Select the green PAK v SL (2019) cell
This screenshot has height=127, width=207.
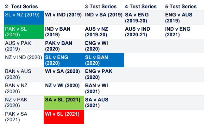click(x=23, y=32)
